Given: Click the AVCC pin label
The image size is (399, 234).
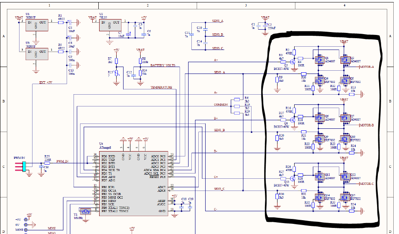Looking at the screenshot, I should click(162, 204).
